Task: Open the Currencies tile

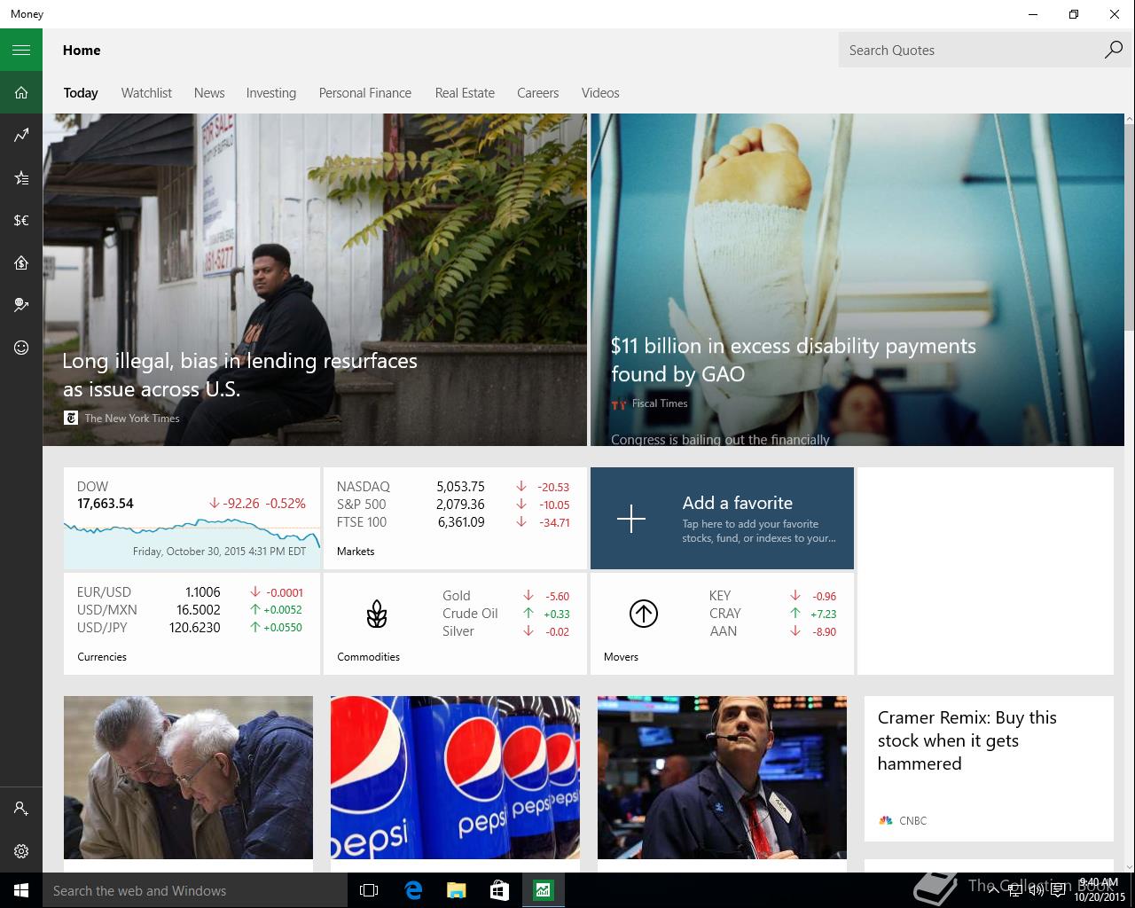Action: [192, 623]
